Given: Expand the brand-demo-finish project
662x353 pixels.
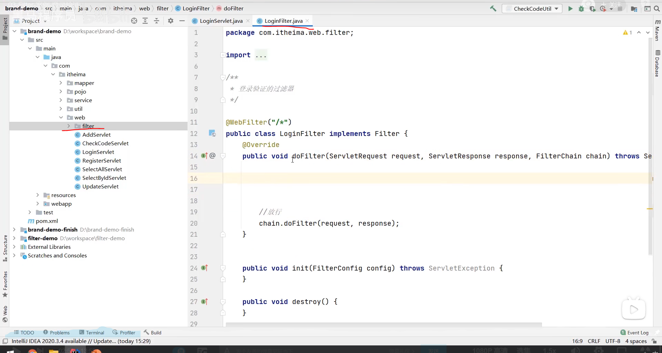Looking at the screenshot, I should [14, 229].
